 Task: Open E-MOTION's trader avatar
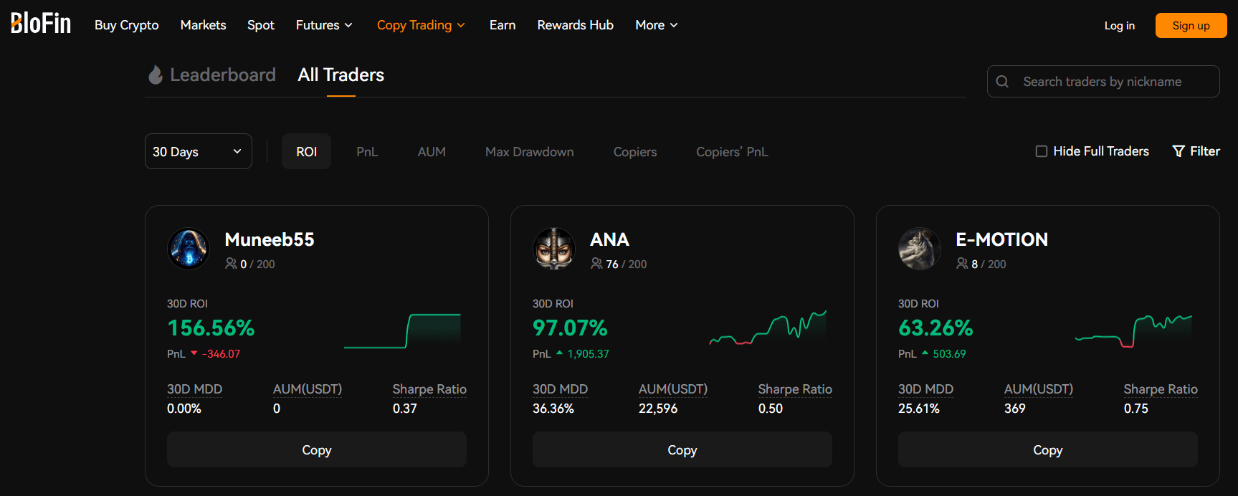[919, 249]
